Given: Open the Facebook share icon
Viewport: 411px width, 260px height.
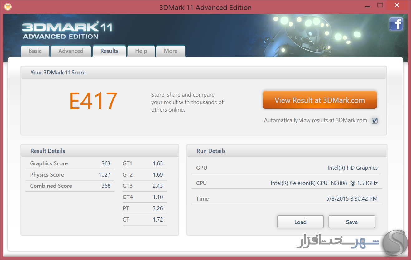Looking at the screenshot, I should (x=396, y=24).
